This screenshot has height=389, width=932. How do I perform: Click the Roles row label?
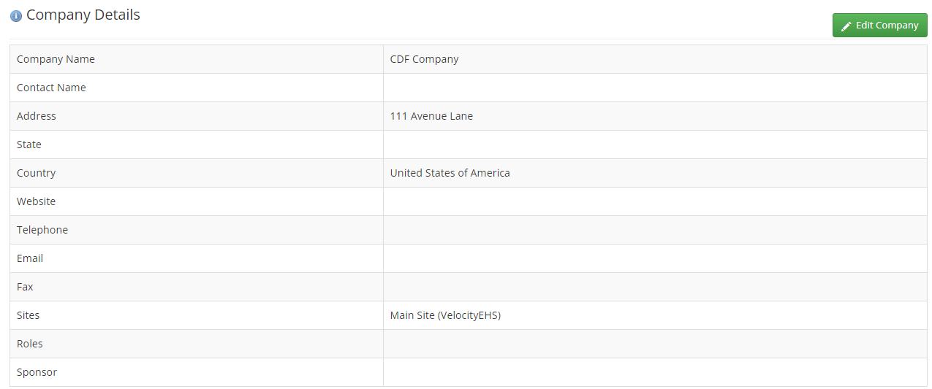(30, 344)
